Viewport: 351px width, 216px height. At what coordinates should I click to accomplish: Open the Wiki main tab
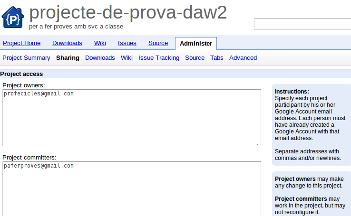[100, 43]
